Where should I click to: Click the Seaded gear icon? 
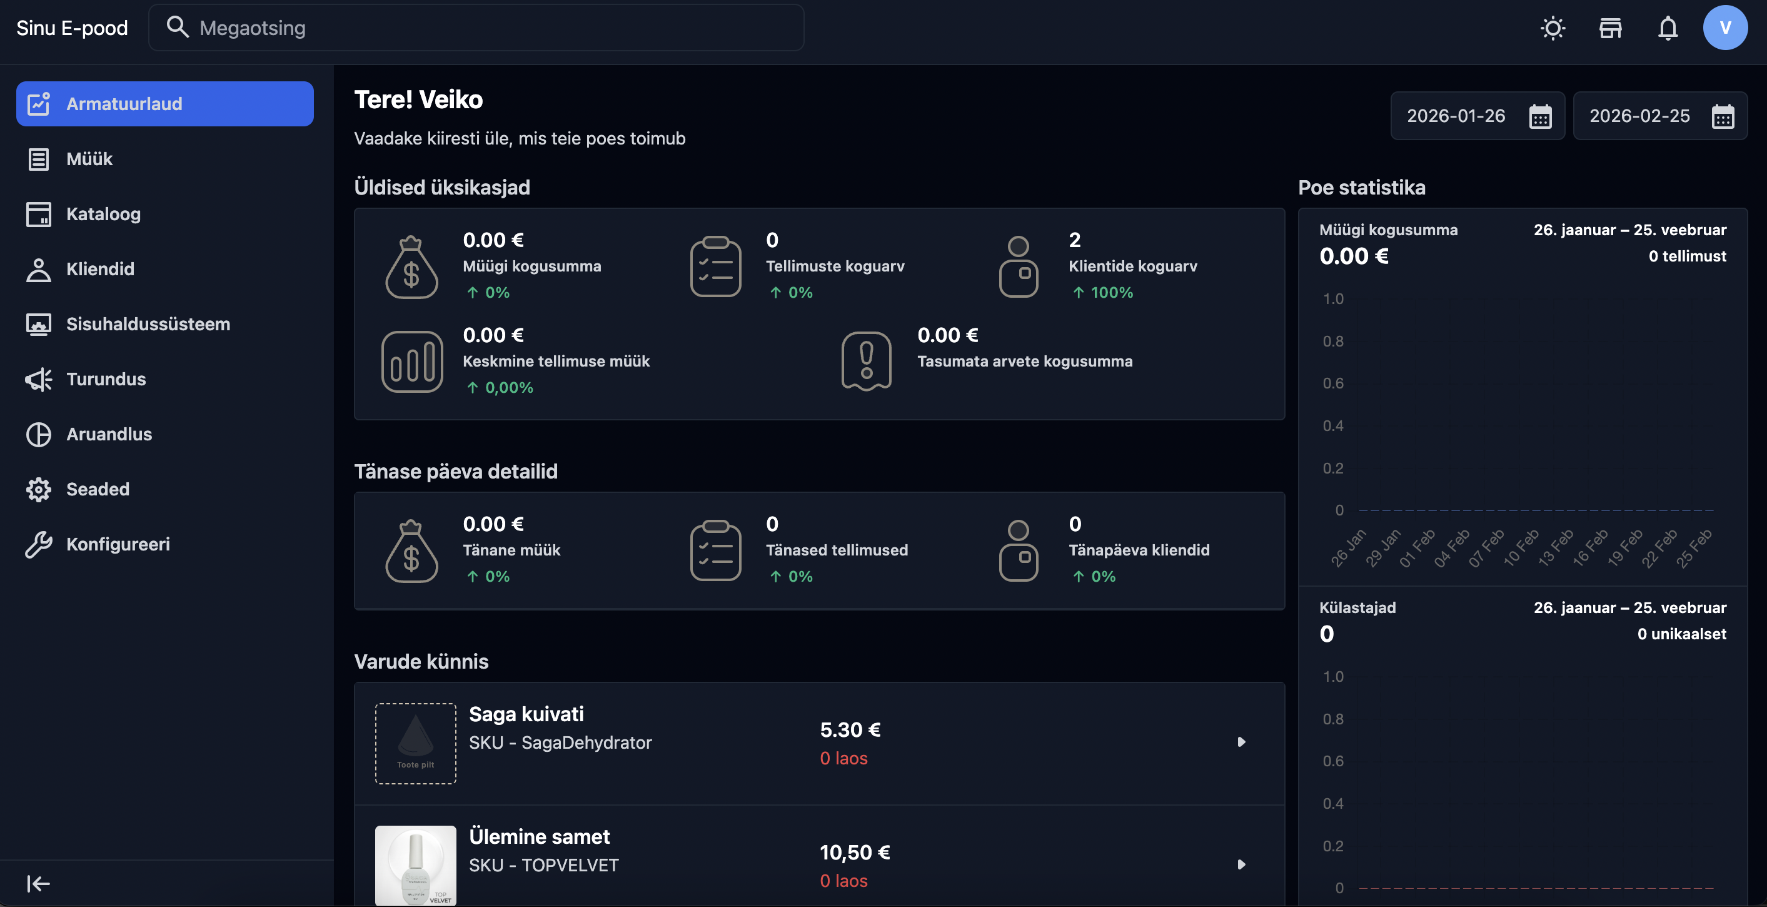pos(38,489)
